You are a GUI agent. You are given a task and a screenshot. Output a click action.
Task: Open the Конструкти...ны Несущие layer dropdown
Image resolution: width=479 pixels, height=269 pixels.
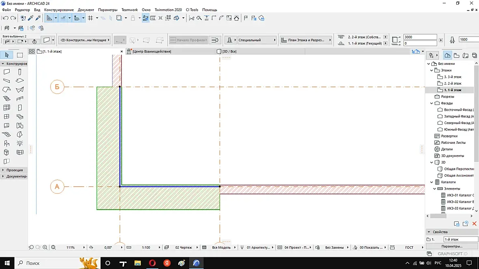tap(84, 40)
